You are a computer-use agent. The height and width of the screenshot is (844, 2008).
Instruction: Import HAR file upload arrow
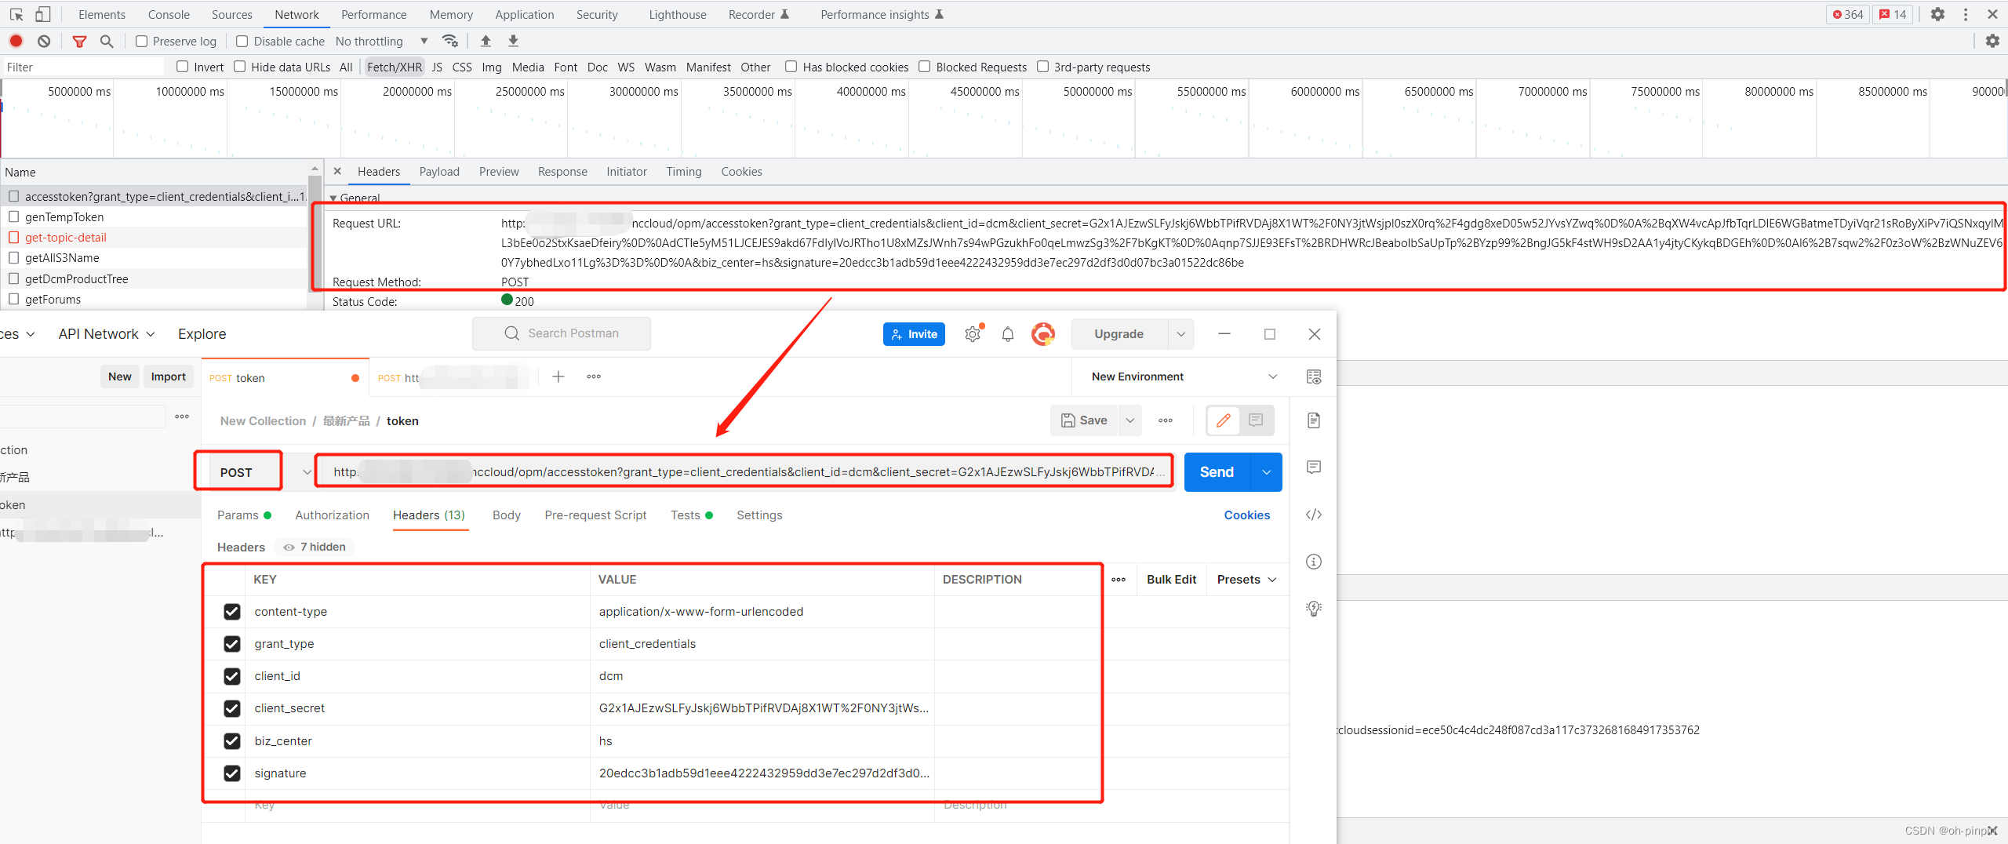tap(486, 41)
